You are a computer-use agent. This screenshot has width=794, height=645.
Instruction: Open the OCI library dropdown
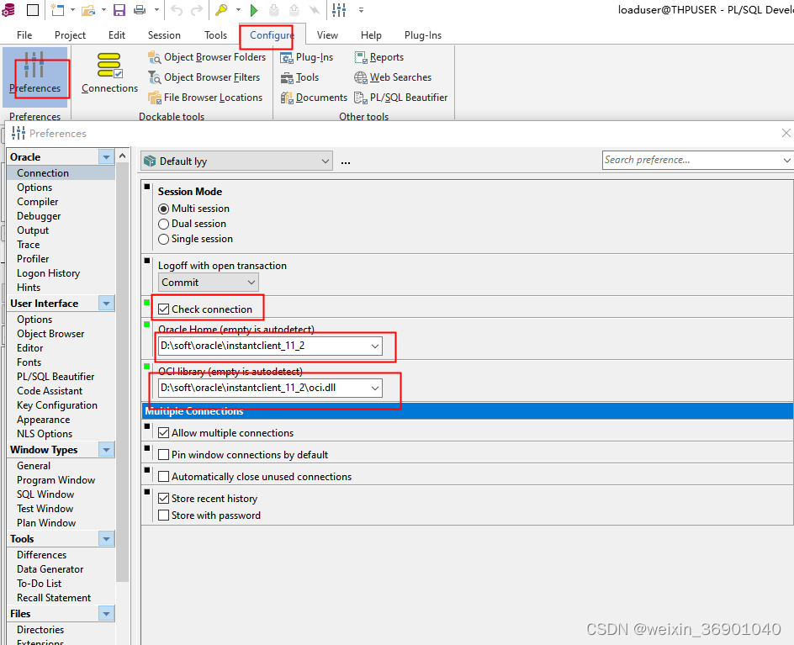[x=376, y=388]
